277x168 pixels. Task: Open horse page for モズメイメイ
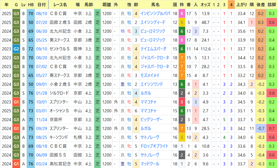click(150, 75)
